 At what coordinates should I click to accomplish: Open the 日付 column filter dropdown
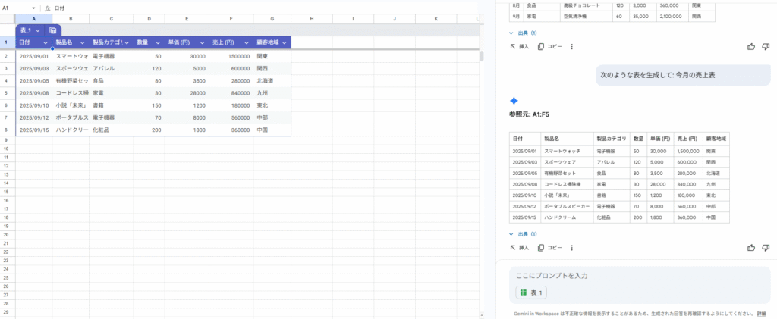46,42
